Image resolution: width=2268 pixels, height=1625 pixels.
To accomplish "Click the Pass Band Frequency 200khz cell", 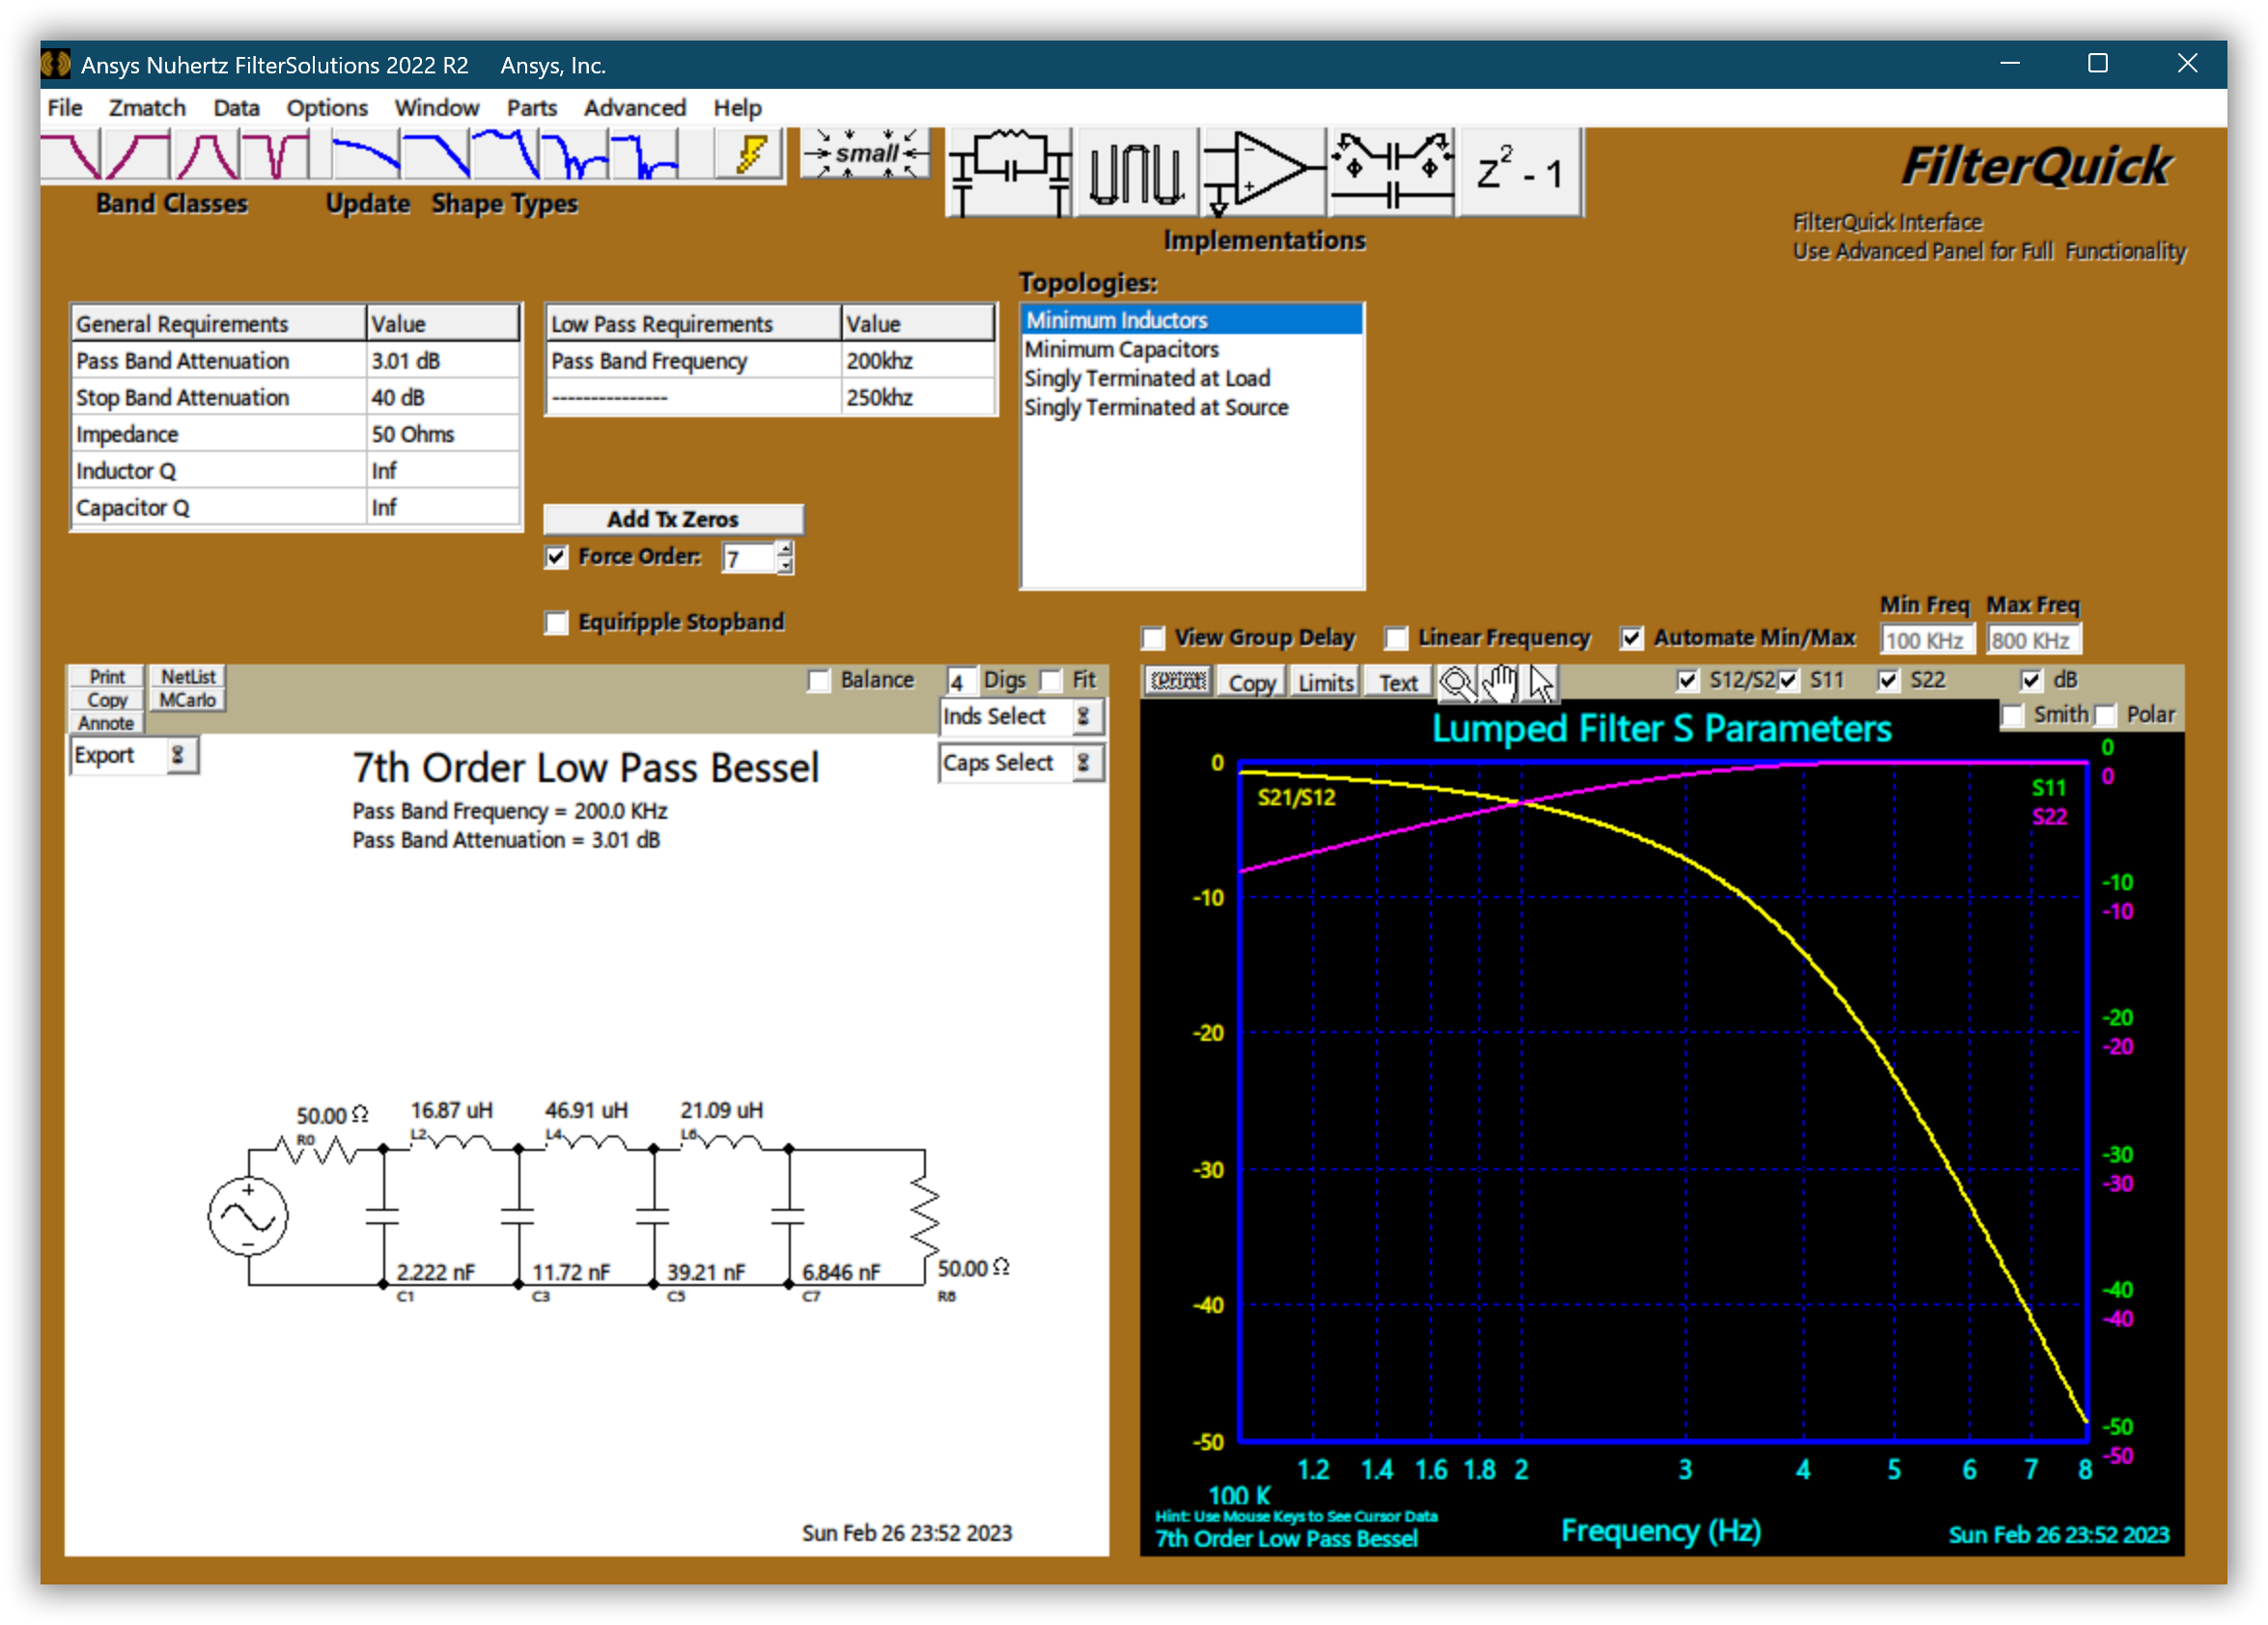I will click(x=917, y=361).
